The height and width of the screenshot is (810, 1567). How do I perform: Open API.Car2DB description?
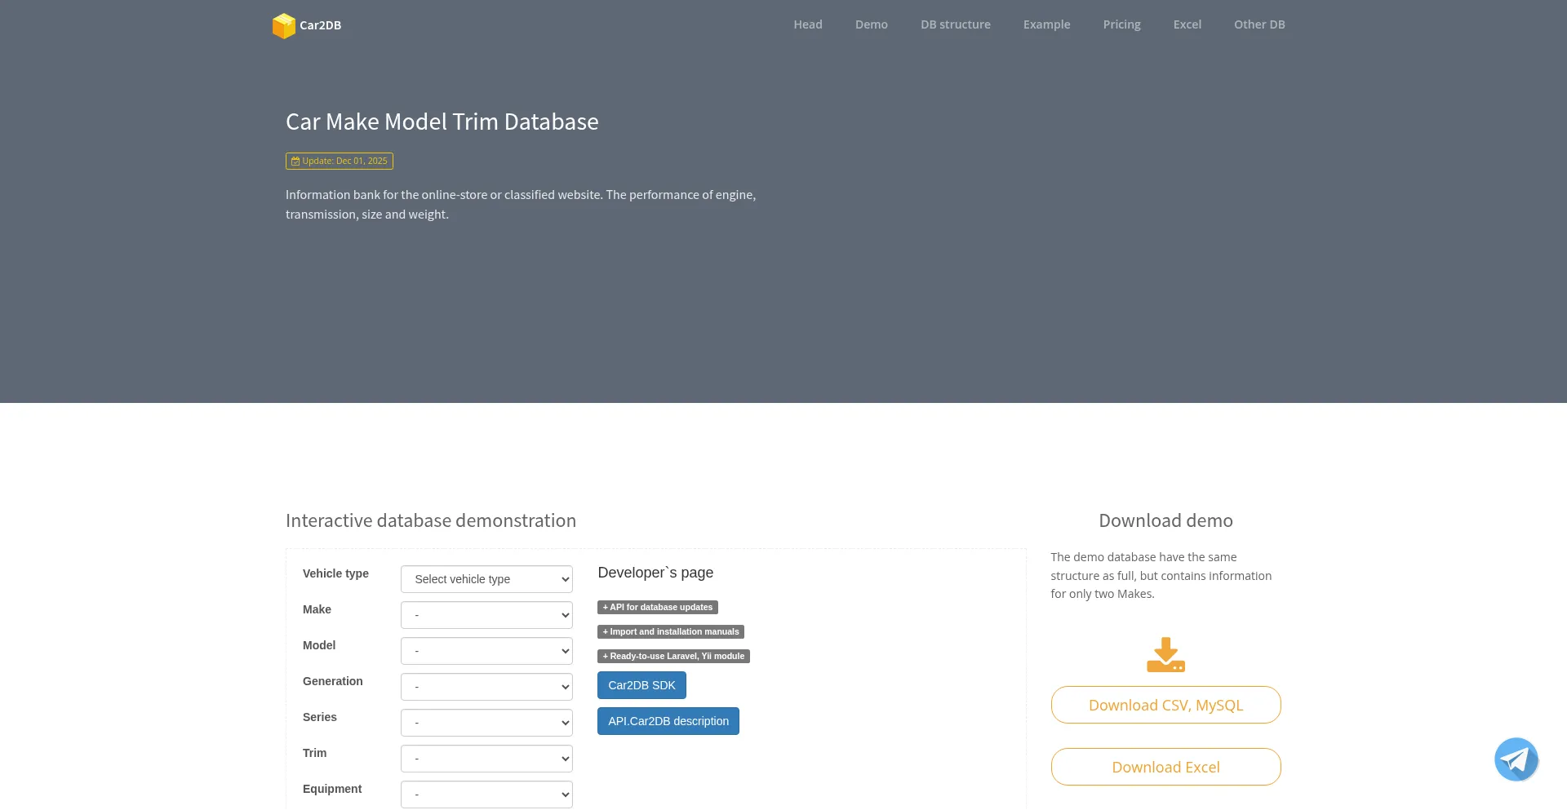(x=668, y=721)
